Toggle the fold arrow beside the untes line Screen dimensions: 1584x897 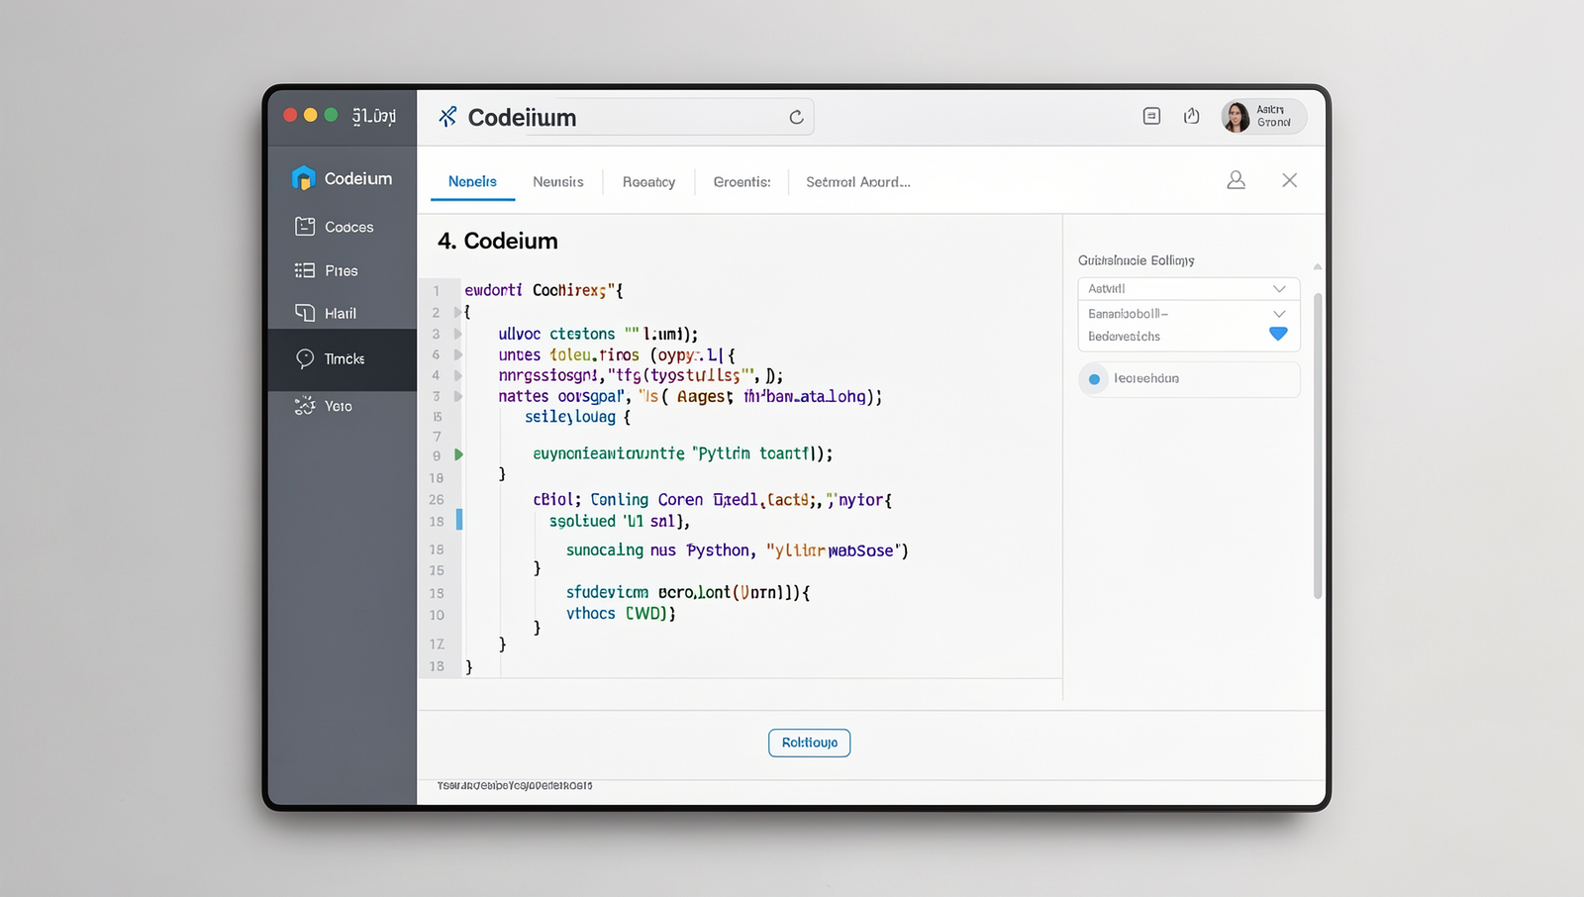coord(458,354)
